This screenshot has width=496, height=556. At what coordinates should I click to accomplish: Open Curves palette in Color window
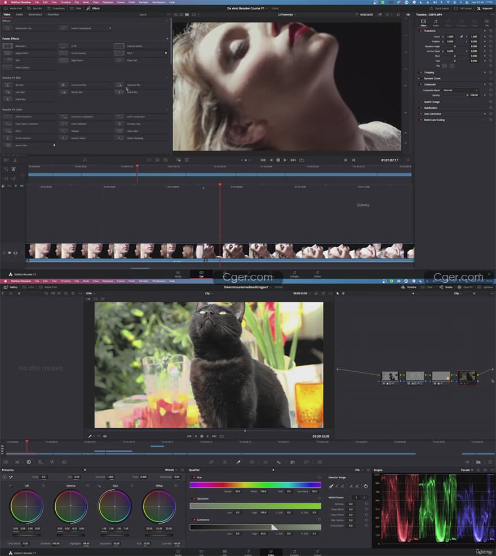click(211, 462)
